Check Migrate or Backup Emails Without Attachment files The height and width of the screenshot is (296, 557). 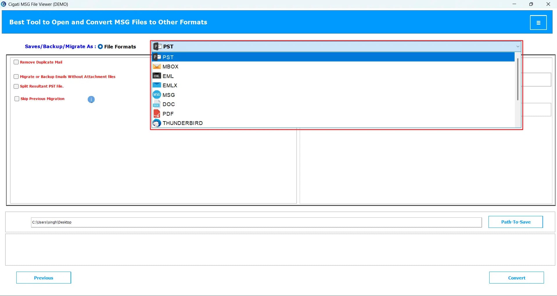[16, 77]
